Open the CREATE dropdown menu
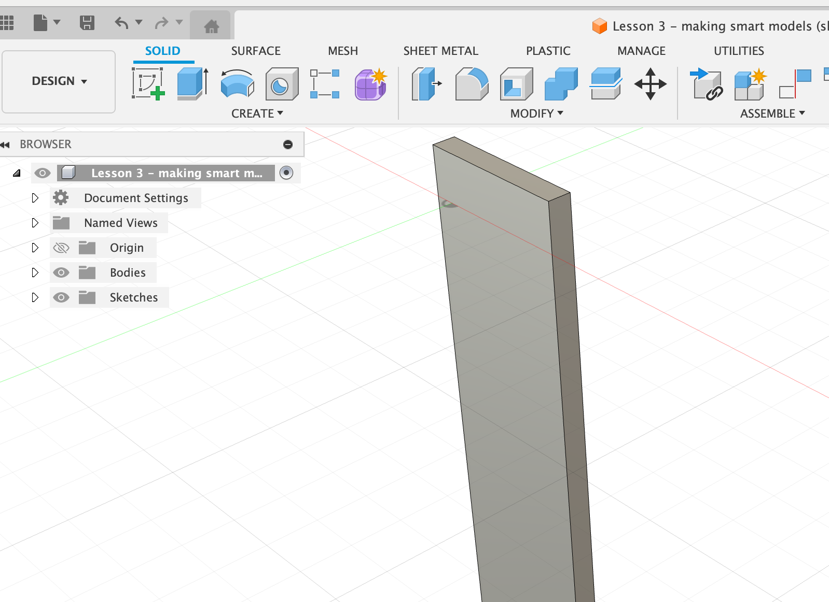 257,113
